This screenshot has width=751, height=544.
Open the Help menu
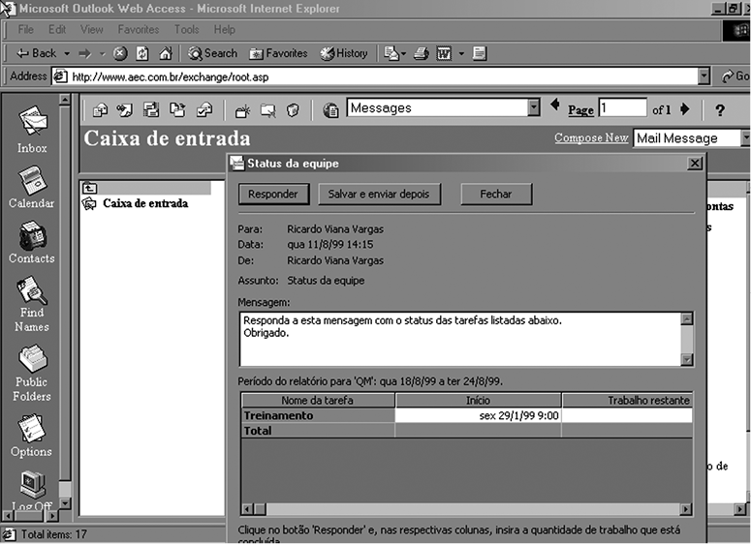224,30
